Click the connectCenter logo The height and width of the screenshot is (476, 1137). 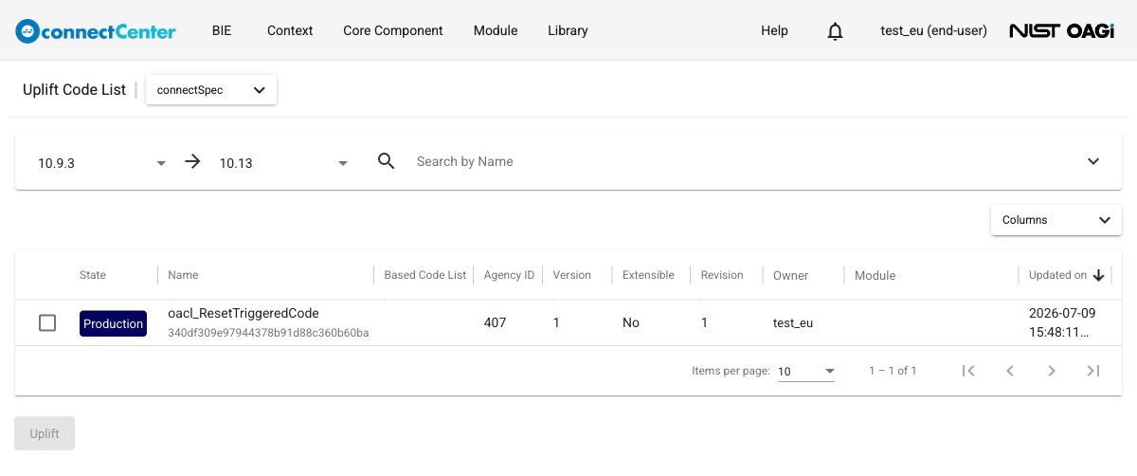point(96,30)
